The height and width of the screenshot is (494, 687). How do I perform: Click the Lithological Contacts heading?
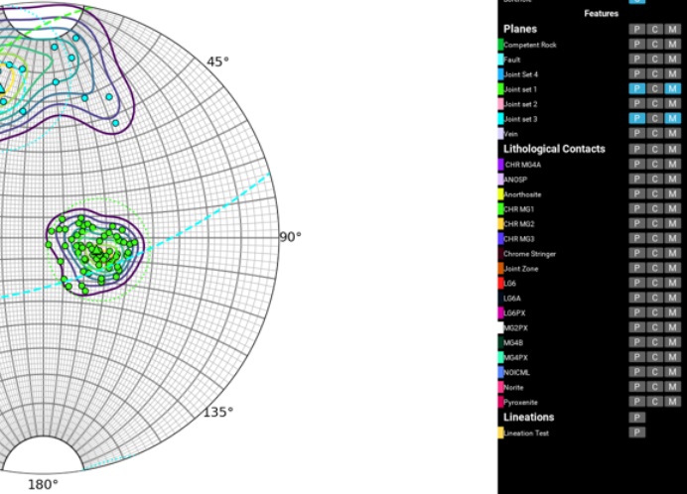tap(554, 149)
